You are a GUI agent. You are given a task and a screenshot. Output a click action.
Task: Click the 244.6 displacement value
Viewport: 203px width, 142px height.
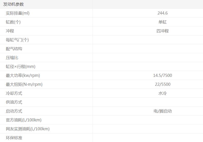(163, 13)
